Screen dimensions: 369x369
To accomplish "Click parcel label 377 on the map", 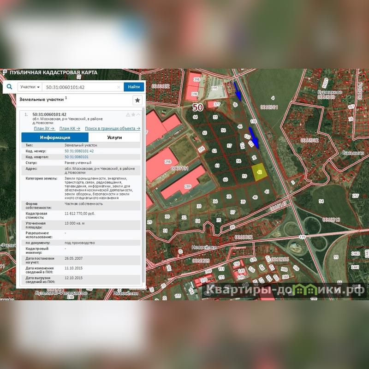I will 216,105.
